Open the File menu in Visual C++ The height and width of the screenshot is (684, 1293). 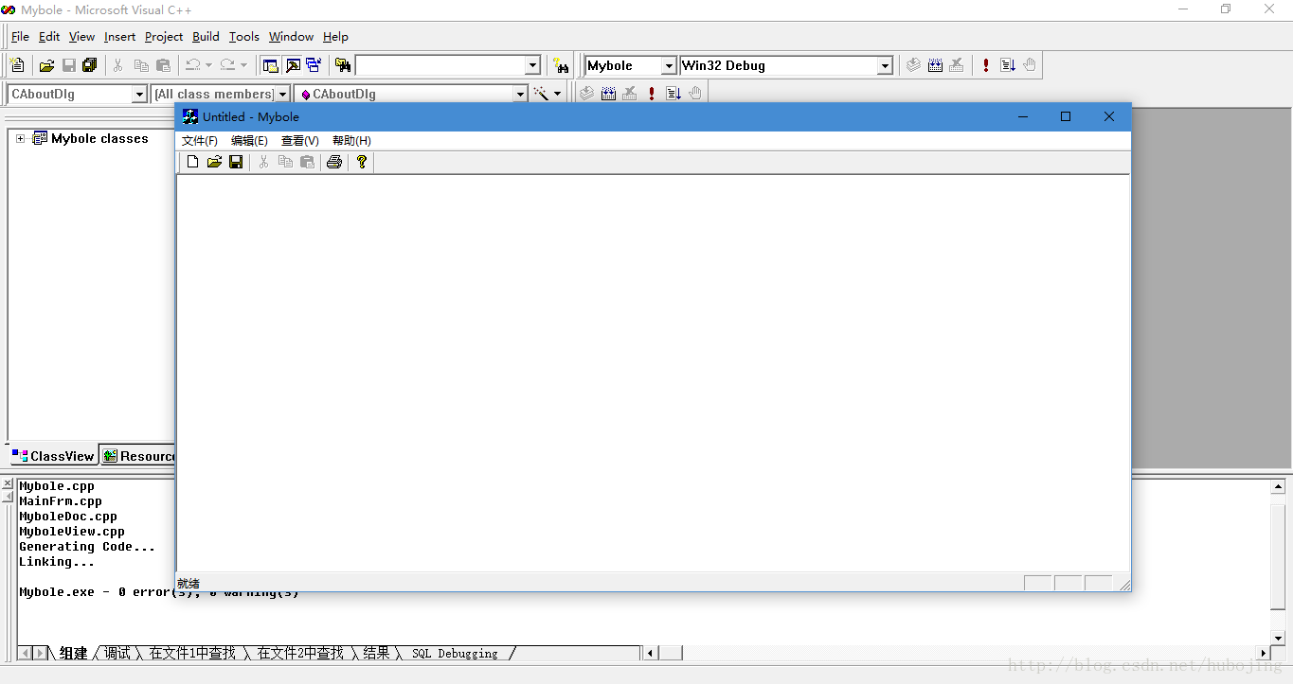pos(20,36)
